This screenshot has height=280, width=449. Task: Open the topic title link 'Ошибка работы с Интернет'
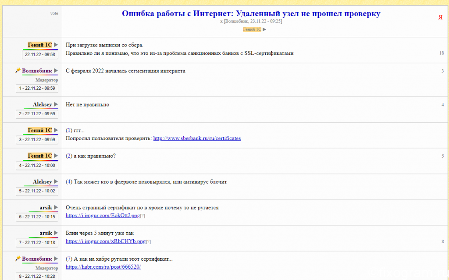(251, 14)
